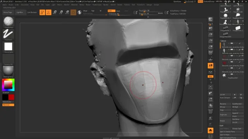
Task: Select the black main color swatch
Action: coord(5,97)
